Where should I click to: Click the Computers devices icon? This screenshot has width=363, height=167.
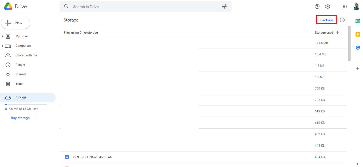pos(8,46)
